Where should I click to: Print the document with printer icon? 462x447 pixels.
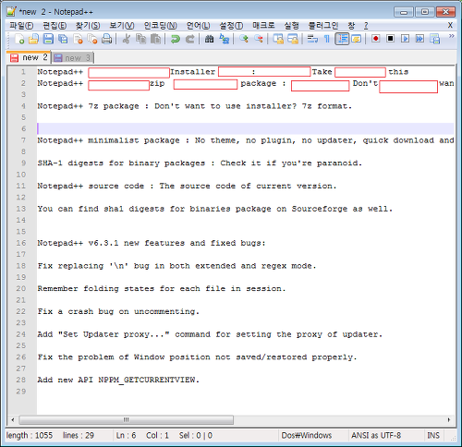[106, 39]
